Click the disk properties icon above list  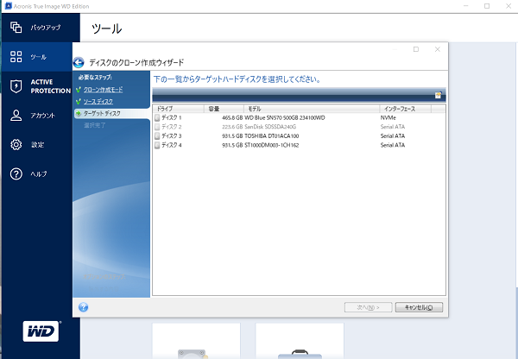[439, 95]
